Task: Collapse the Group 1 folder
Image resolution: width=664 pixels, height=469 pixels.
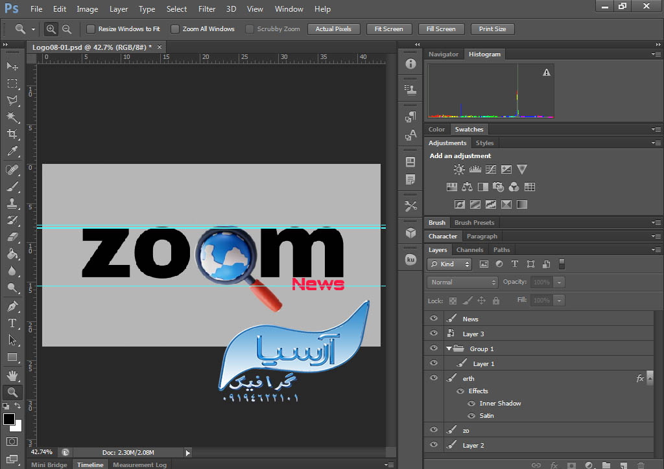Action: (449, 349)
